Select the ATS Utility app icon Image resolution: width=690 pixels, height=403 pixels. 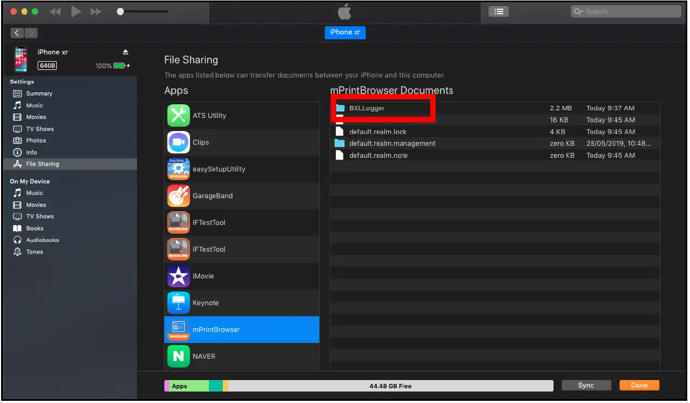pyautogui.click(x=178, y=115)
